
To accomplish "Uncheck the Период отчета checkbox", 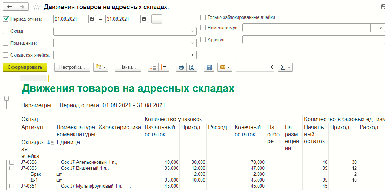I will 6,19.
